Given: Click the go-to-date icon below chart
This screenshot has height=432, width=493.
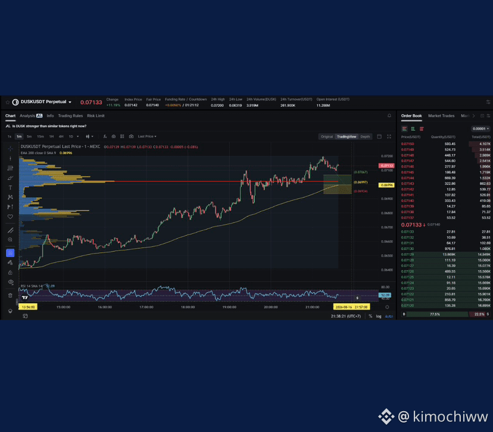Looking at the screenshot, I should click(25, 316).
